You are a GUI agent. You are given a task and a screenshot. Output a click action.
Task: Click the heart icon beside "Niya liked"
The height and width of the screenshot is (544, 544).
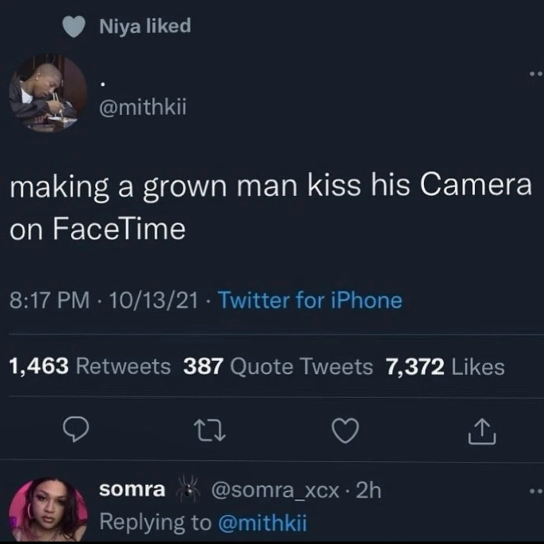[x=74, y=27]
